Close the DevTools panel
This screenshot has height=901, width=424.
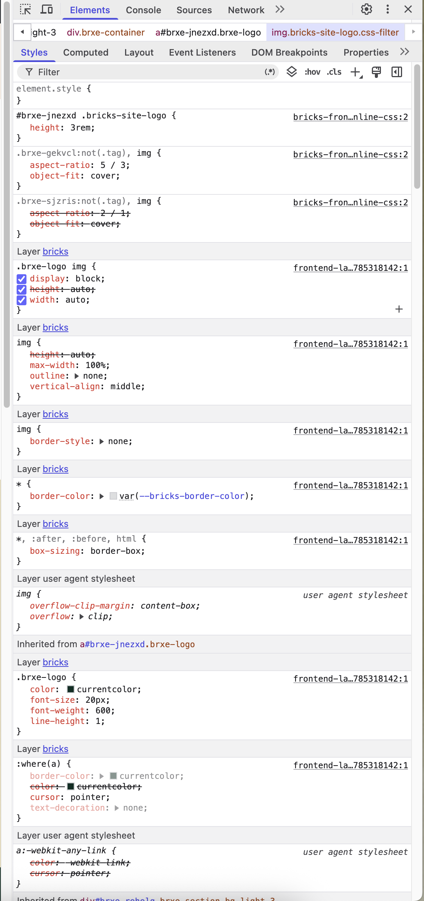coord(408,9)
